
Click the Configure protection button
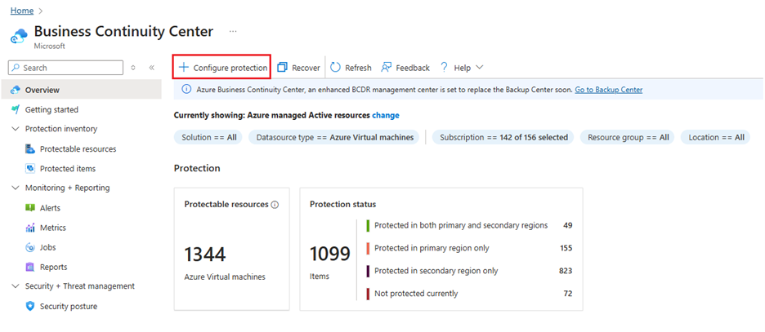click(x=222, y=68)
